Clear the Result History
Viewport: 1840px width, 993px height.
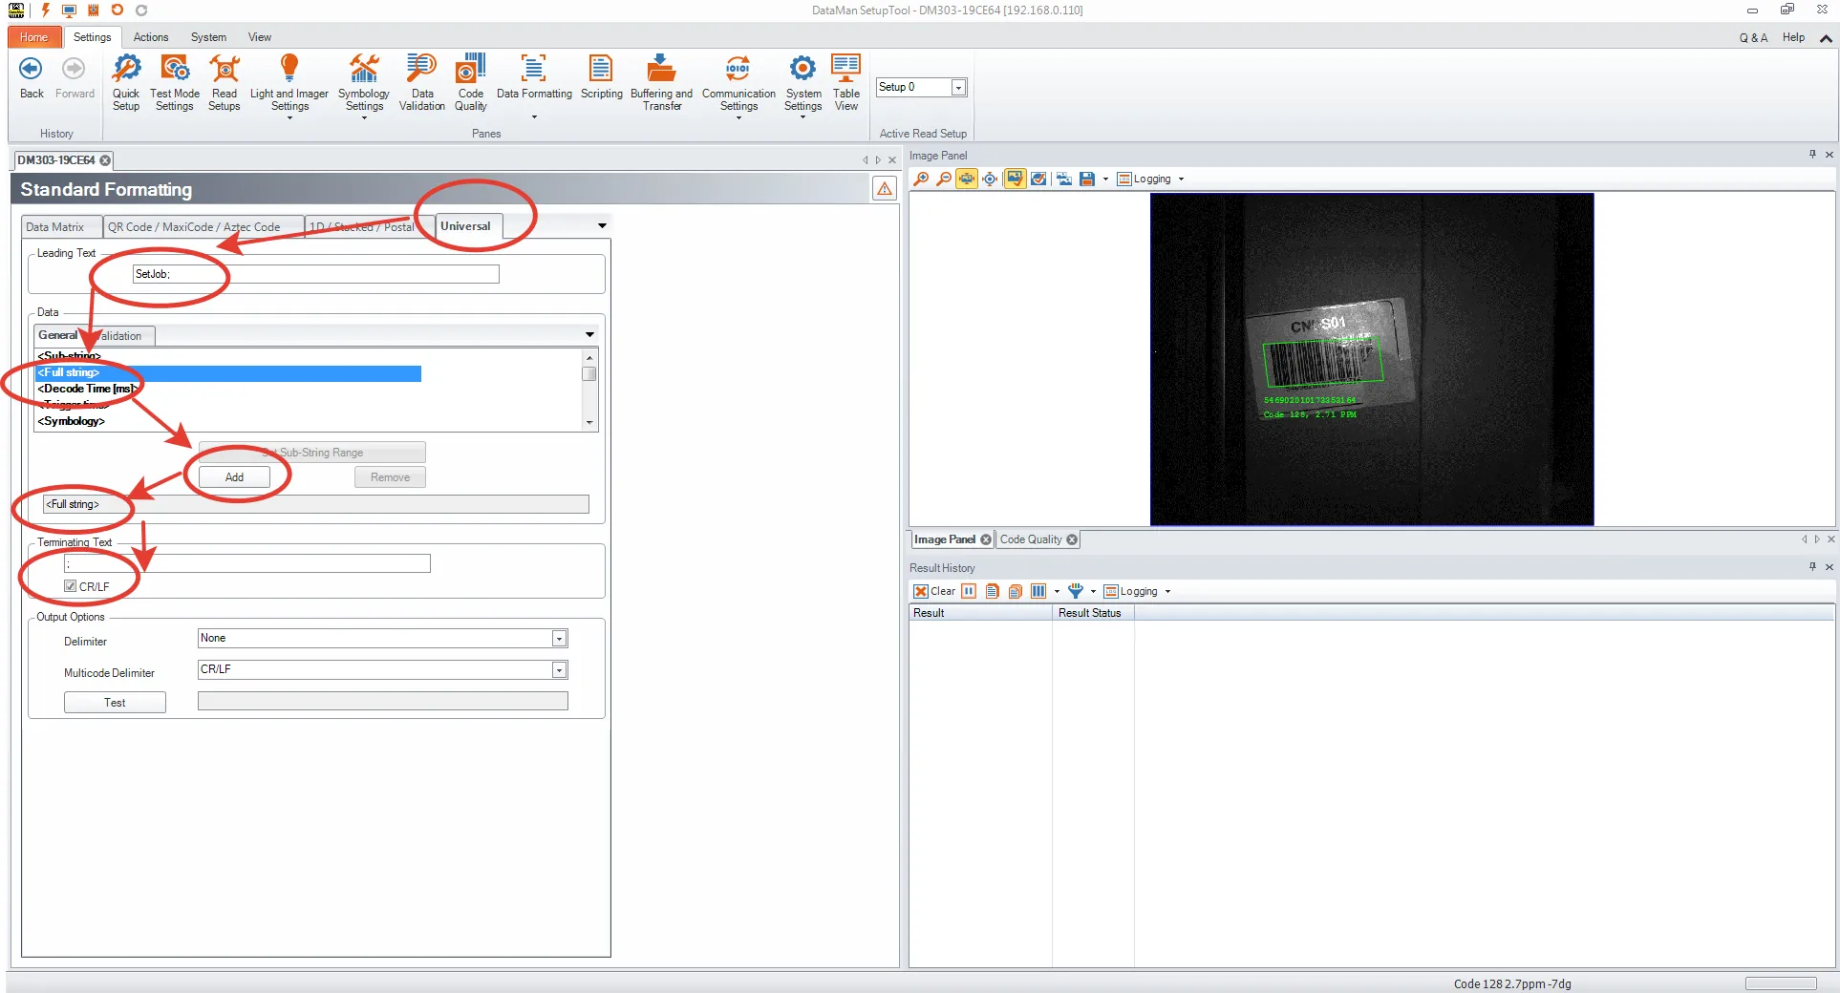click(933, 591)
